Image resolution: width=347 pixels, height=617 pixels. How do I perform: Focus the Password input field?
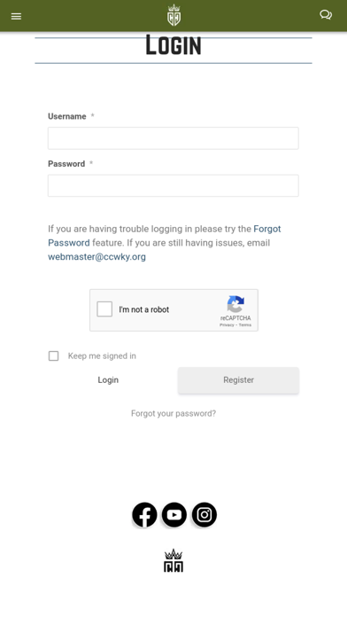click(173, 186)
